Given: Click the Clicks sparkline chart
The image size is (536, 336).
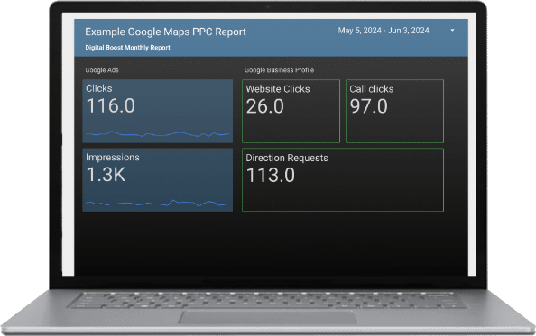Looking at the screenshot, I should coord(157,134).
